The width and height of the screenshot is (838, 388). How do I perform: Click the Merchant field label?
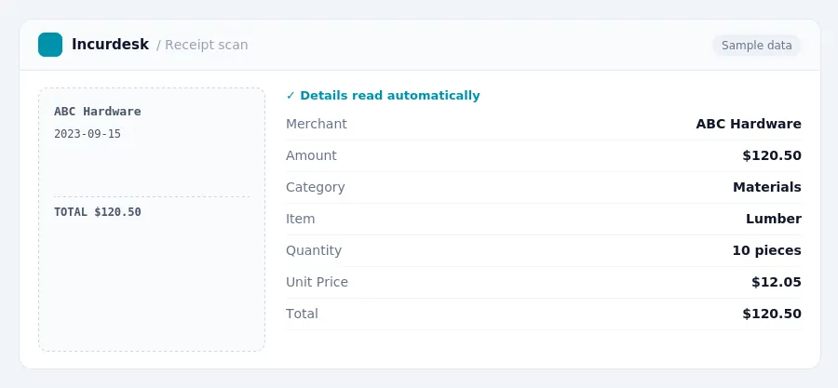(317, 124)
